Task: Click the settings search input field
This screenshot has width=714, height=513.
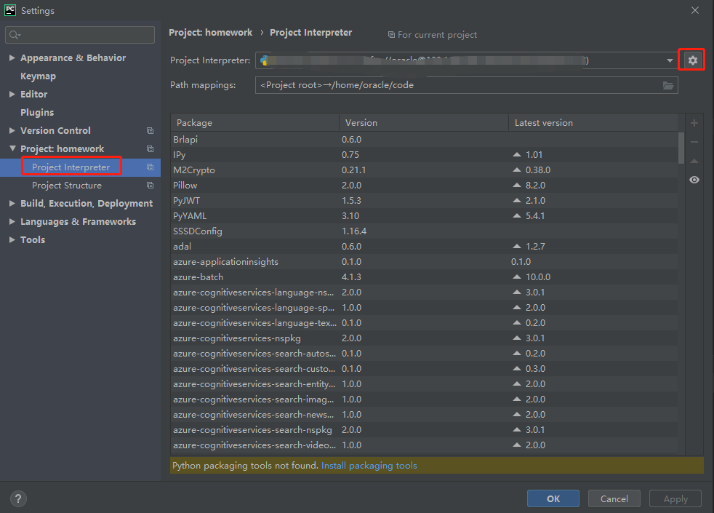Action: (80, 35)
